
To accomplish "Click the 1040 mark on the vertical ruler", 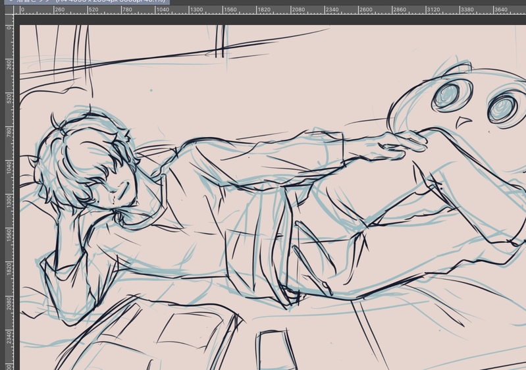I will pyautogui.click(x=9, y=167).
